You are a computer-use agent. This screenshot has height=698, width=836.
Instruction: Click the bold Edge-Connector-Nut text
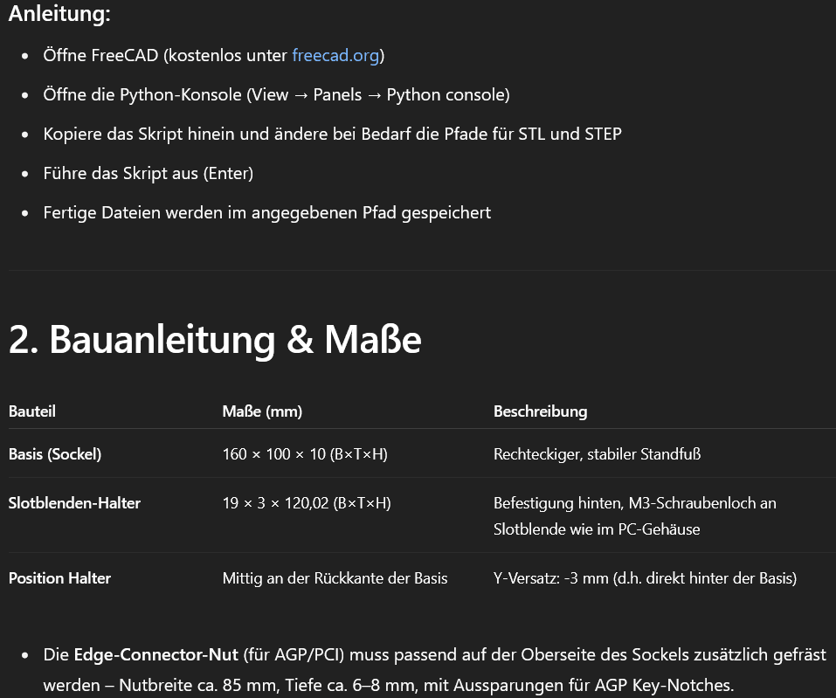pos(155,655)
